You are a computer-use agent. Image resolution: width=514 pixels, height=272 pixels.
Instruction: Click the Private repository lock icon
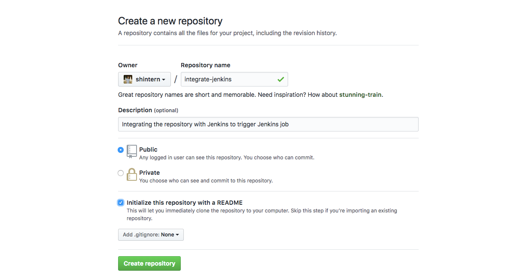coord(131,175)
